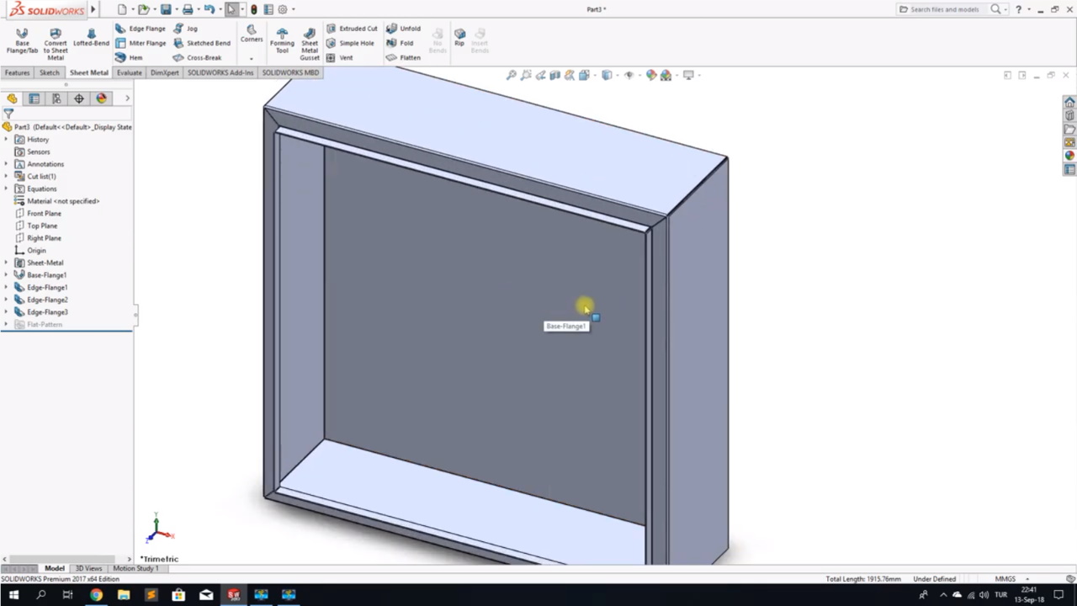Select Edge-Flange2 in the feature tree
1077x606 pixels.
pyautogui.click(x=47, y=300)
